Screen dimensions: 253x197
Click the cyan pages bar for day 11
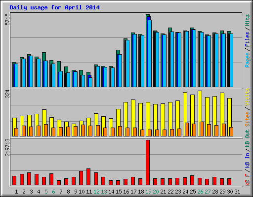90,82
